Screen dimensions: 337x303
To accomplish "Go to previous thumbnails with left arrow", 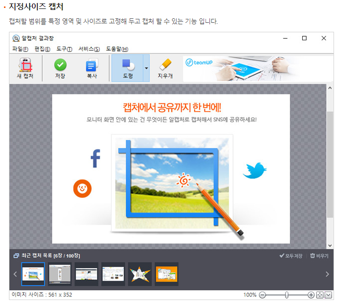I will pyautogui.click(x=15, y=274).
